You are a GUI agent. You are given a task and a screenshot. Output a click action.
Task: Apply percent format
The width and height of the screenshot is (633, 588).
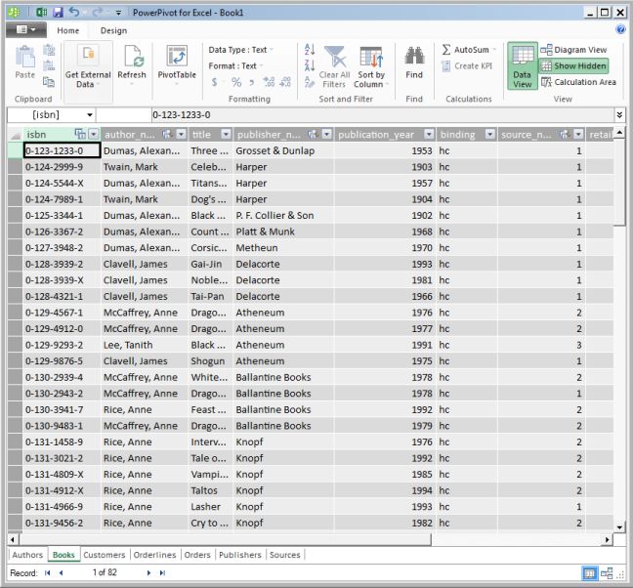pos(236,82)
